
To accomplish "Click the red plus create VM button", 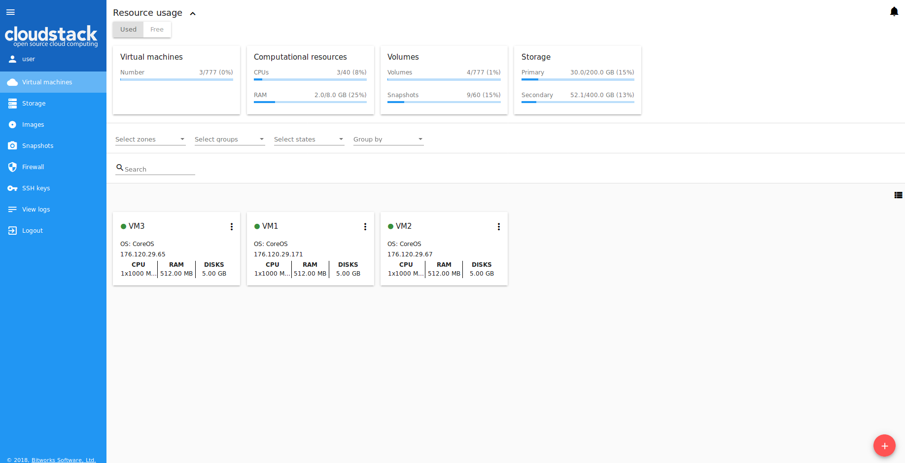I will coord(884,446).
